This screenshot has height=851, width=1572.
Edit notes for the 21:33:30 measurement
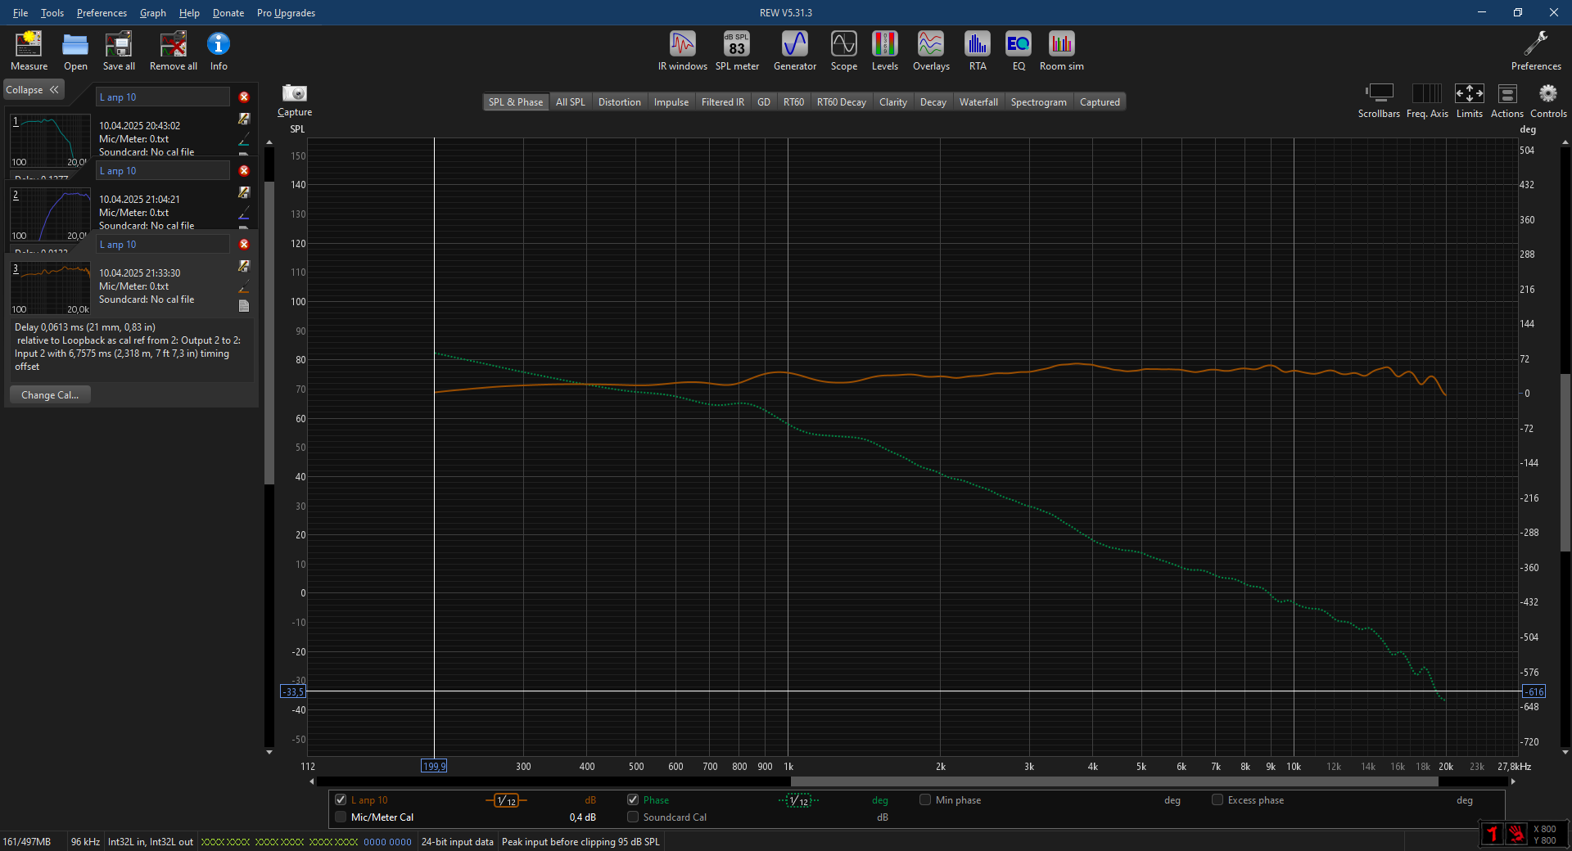point(244,266)
